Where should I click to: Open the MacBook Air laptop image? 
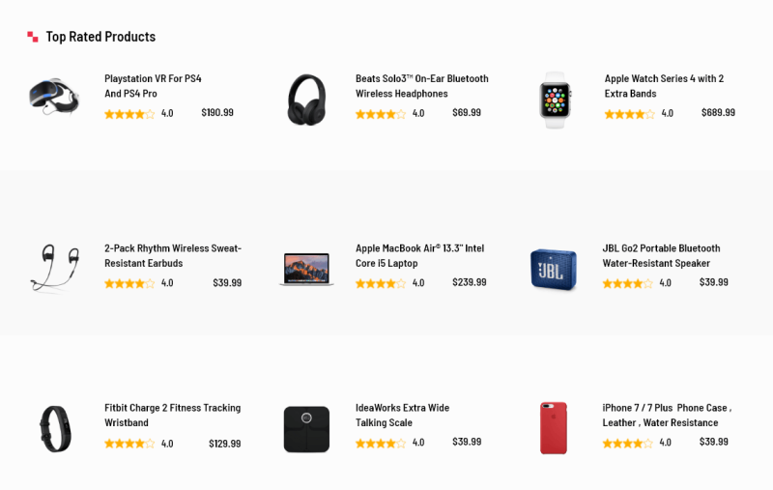(x=306, y=269)
